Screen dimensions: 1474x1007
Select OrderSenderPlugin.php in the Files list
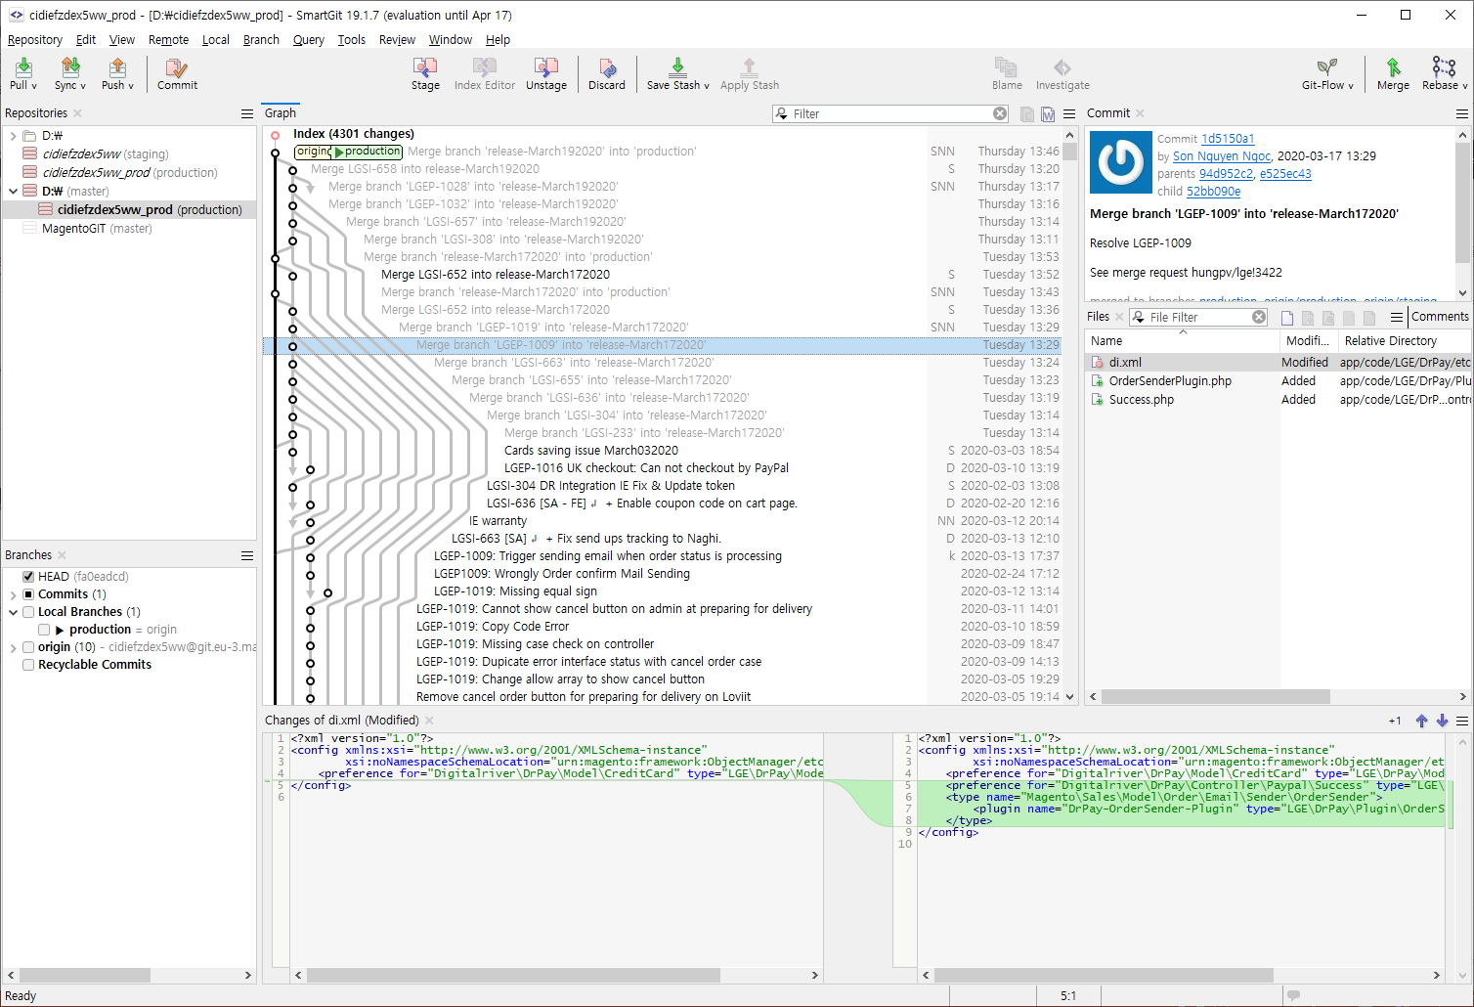coord(1170,381)
